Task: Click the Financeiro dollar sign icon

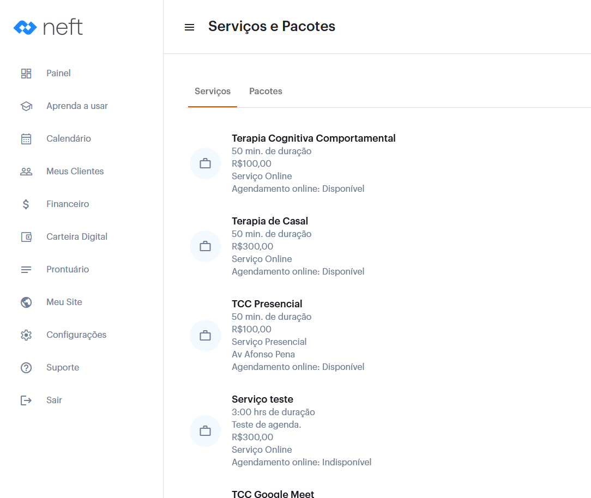Action: 26,204
